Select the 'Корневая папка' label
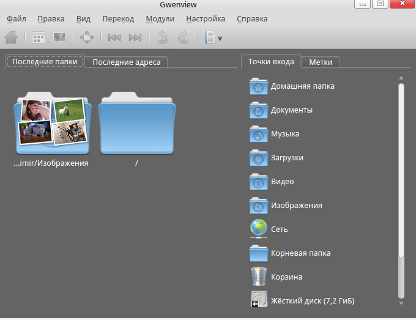The width and height of the screenshot is (416, 320). point(300,253)
